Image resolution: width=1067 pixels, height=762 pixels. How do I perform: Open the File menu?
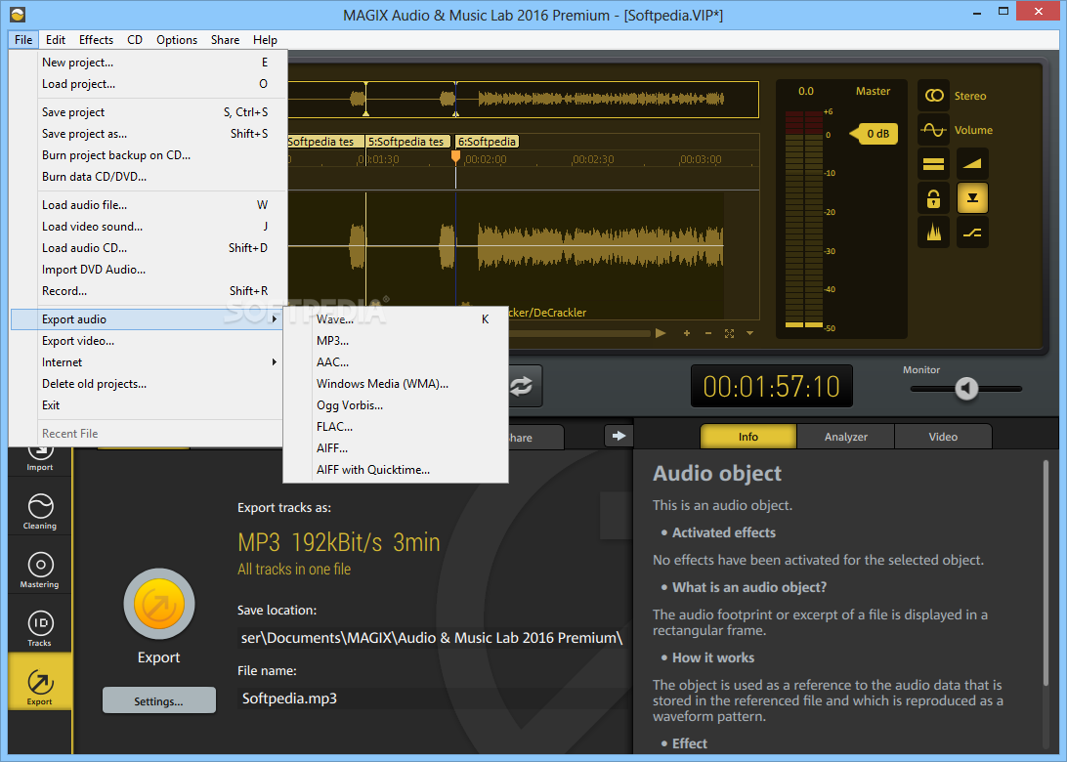pos(23,39)
